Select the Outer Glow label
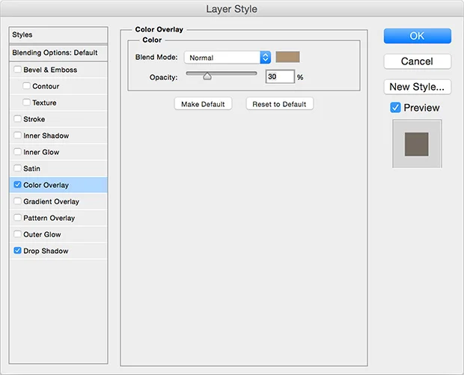This screenshot has width=464, height=375. click(42, 234)
